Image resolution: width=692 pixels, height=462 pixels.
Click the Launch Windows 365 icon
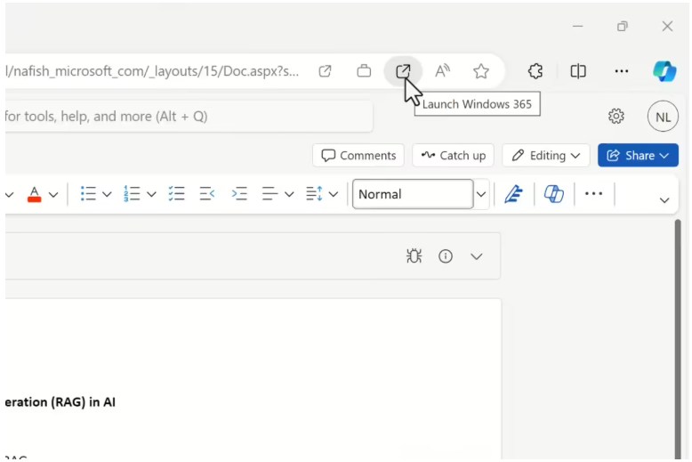coord(403,71)
